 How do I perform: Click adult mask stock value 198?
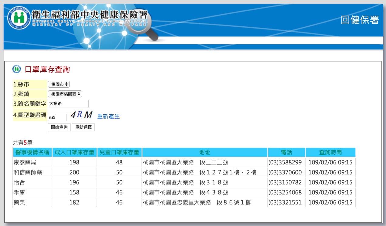pyautogui.click(x=74, y=162)
